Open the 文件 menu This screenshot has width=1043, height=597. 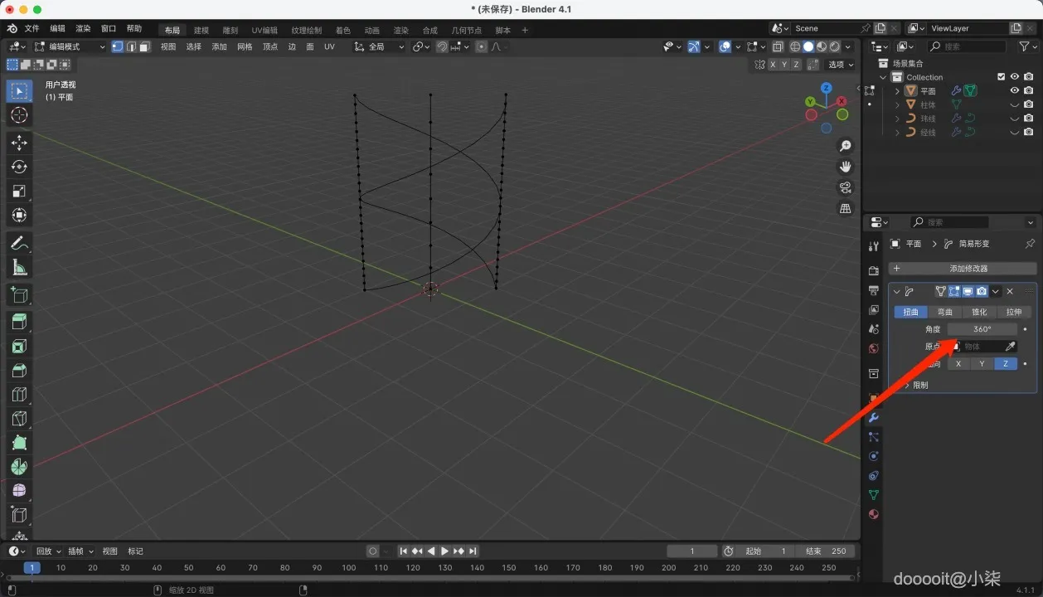(32, 28)
